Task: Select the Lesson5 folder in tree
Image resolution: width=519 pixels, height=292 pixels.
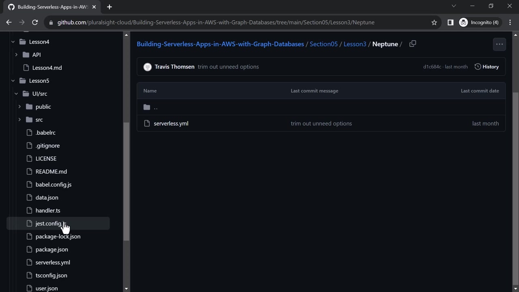Action: coord(39,81)
